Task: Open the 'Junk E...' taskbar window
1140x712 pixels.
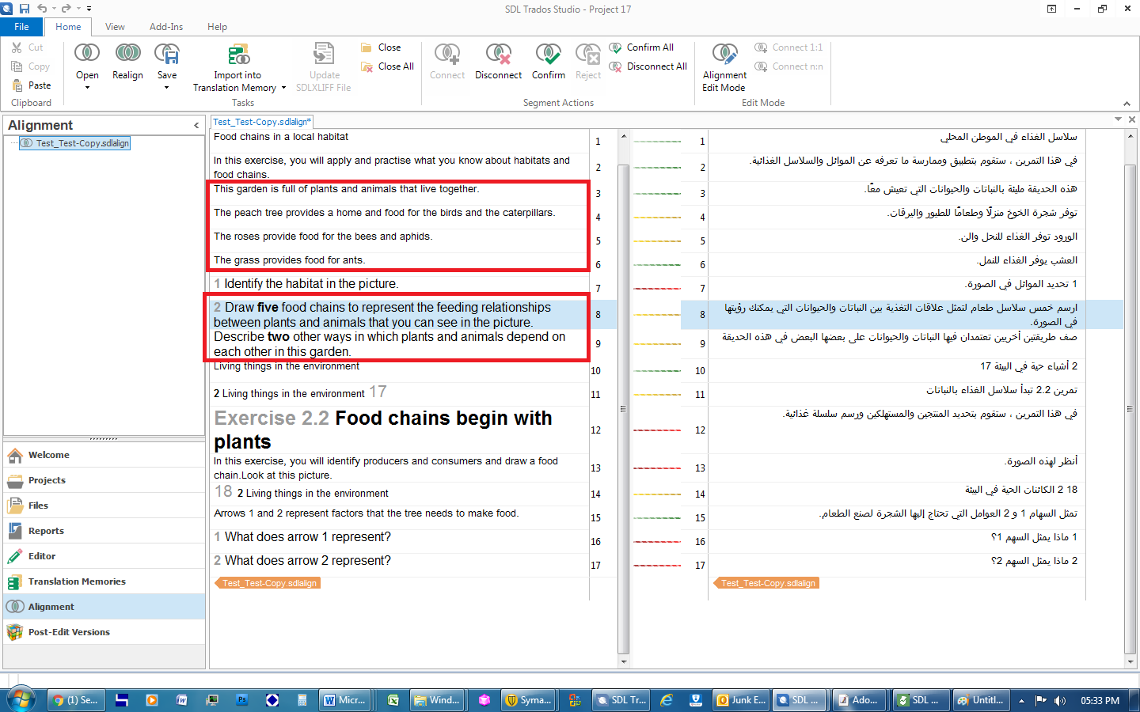Action: (x=741, y=700)
